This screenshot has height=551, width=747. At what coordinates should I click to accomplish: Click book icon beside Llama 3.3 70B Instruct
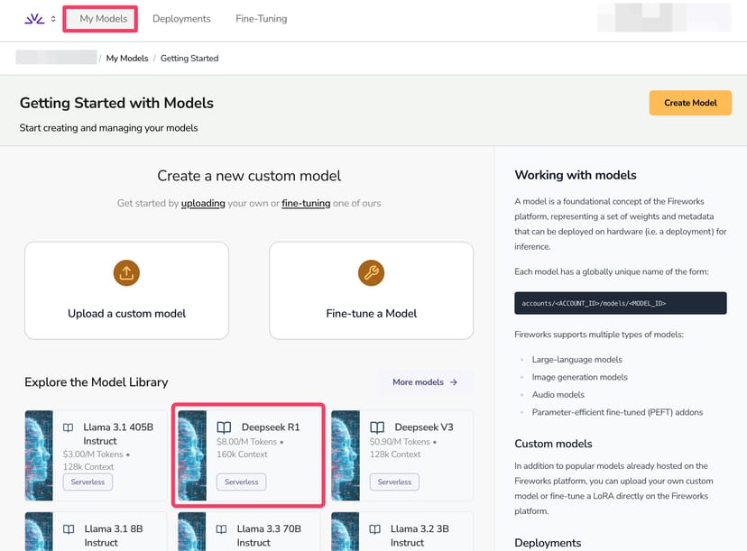click(x=222, y=529)
